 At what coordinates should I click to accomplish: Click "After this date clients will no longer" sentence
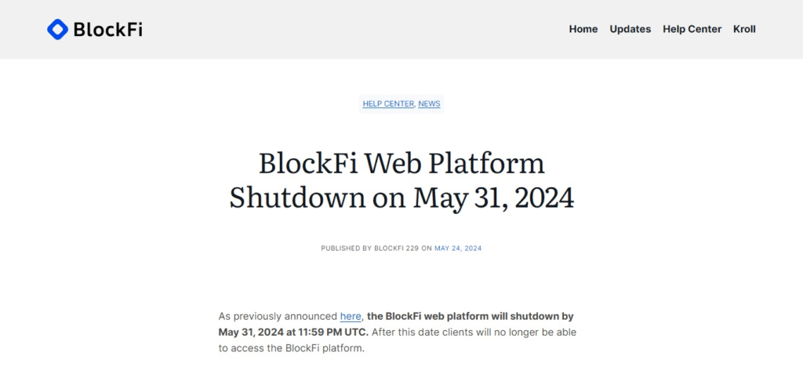pos(474,332)
